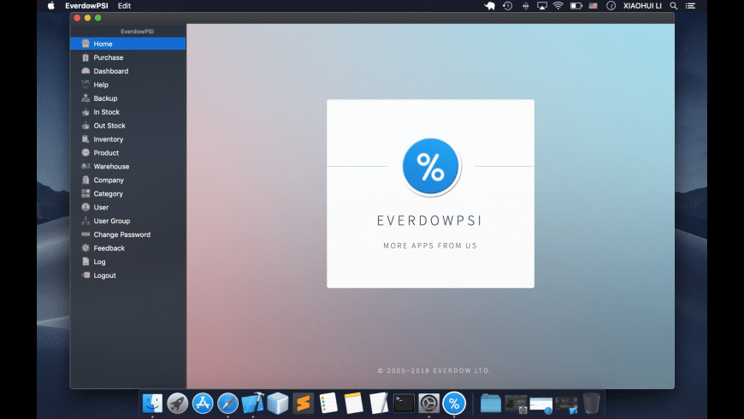This screenshot has width=744, height=419.
Task: Open the Company building icon
Action: pyautogui.click(x=86, y=180)
